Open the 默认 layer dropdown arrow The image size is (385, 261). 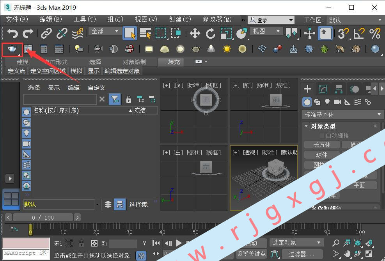(97, 204)
